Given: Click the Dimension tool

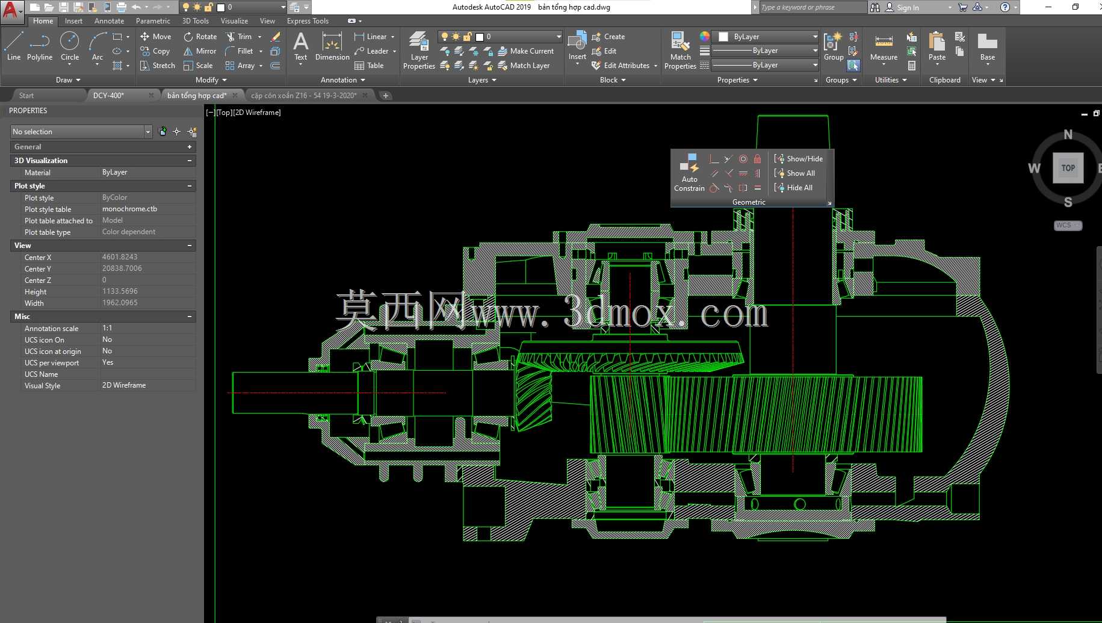Looking at the screenshot, I should point(332,46).
